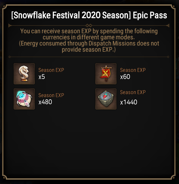The width and height of the screenshot is (179, 184).
Task: Tap the x1440 reward amount
Action: coord(129,102)
